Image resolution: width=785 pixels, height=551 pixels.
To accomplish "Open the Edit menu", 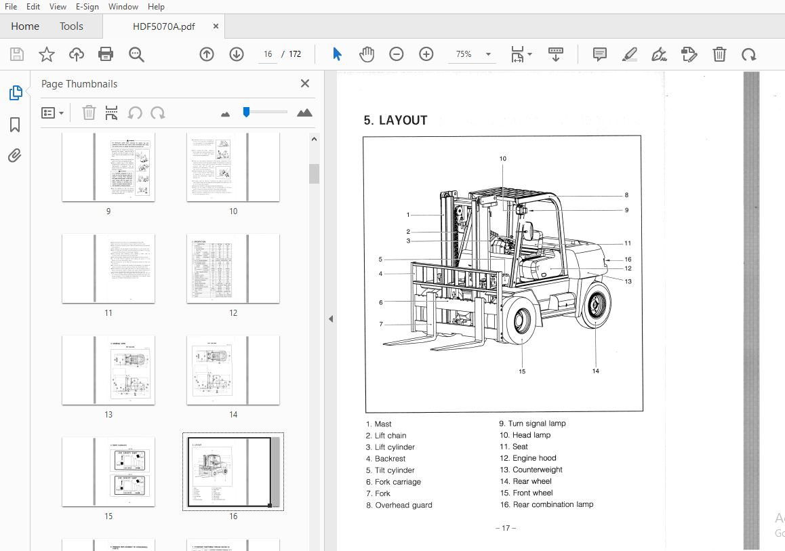I will pos(33,7).
